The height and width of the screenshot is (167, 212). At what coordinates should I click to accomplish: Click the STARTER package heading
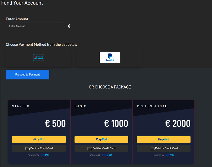(21, 106)
